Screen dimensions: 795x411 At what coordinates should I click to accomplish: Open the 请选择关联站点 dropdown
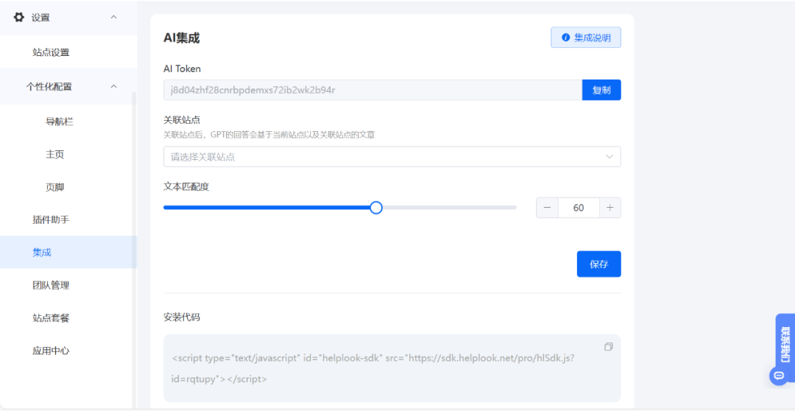coord(392,157)
